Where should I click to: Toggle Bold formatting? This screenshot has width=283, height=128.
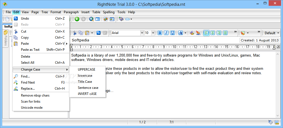pos(160,33)
